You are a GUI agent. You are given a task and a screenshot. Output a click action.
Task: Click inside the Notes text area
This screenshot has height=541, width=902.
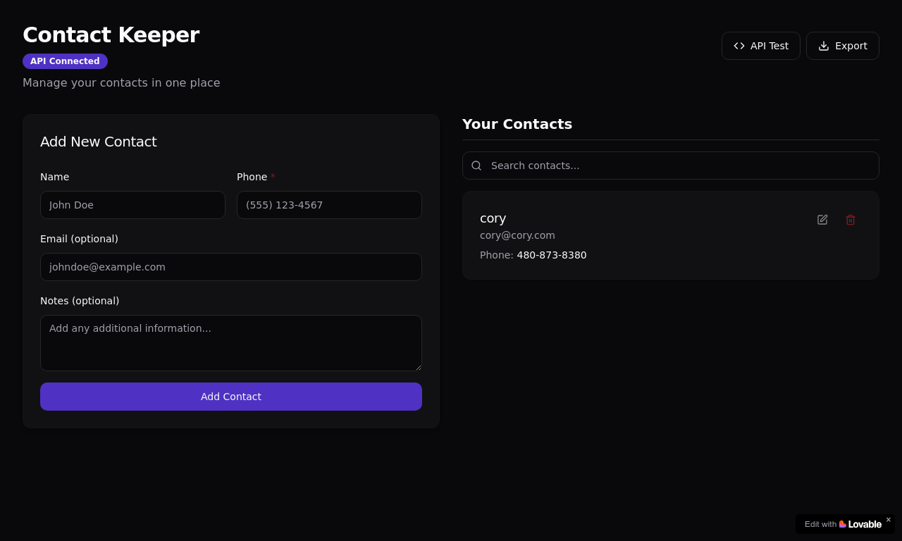231,343
